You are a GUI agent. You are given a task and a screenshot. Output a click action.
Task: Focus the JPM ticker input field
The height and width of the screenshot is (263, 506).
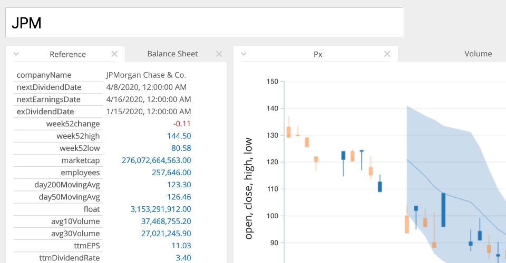(204, 23)
